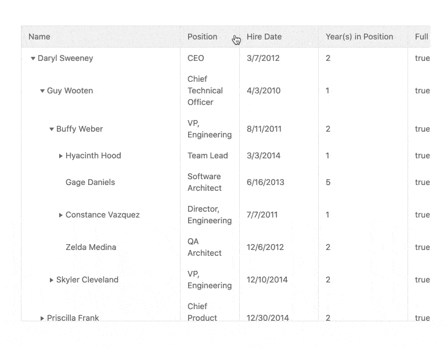Collapse the Guy Wooten row
Screen dimensions: 447x348
[42, 91]
